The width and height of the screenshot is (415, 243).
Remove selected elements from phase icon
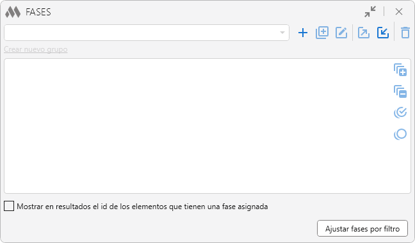[400, 91]
